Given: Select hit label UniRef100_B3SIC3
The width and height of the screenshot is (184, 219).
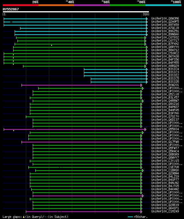Looking at the screenshot, I should (165, 72).
